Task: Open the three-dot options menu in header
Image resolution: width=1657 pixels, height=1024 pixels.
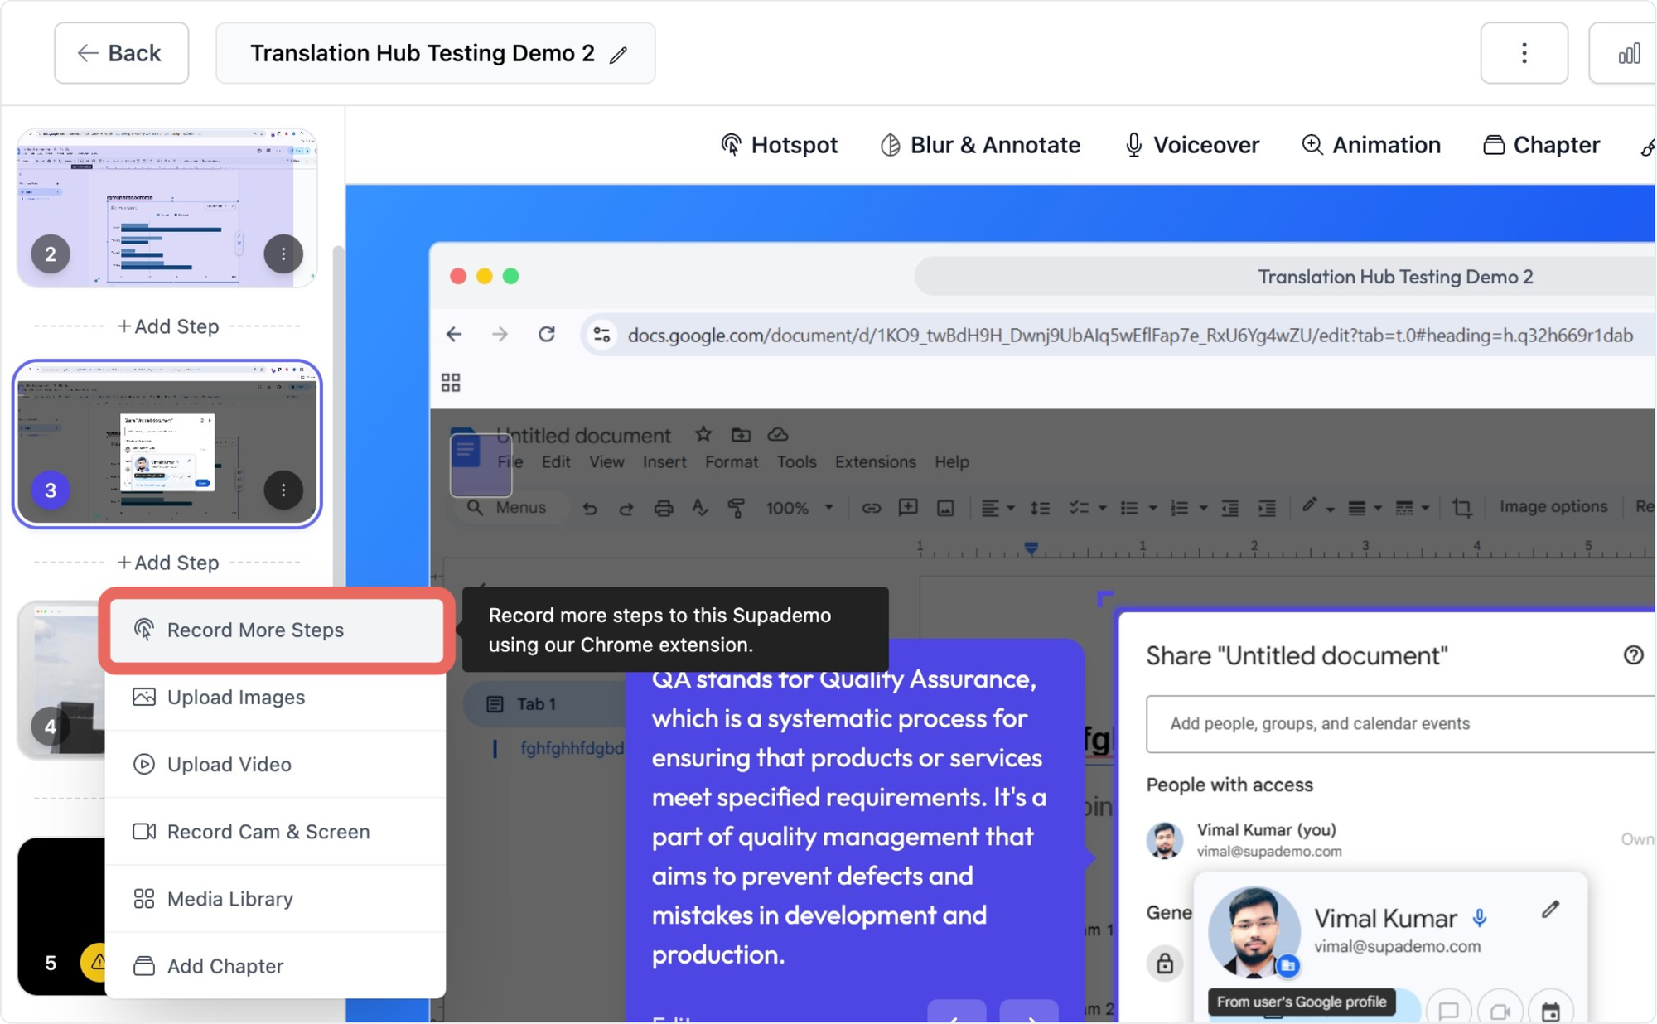Action: (1524, 53)
